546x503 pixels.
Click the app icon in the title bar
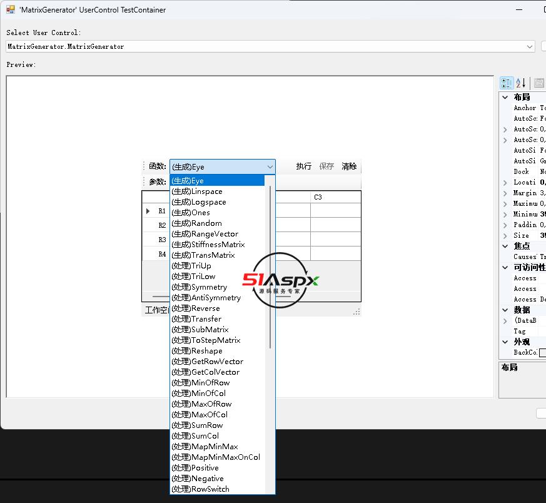pyautogui.click(x=11, y=9)
